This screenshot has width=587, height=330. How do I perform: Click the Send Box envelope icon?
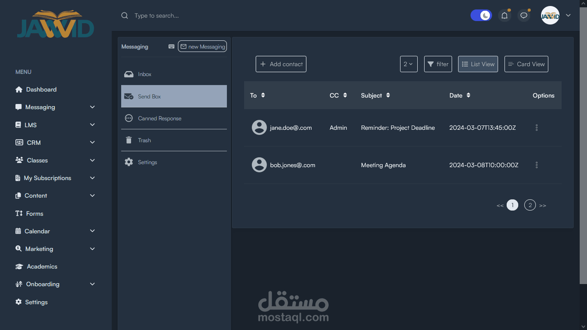(x=128, y=97)
